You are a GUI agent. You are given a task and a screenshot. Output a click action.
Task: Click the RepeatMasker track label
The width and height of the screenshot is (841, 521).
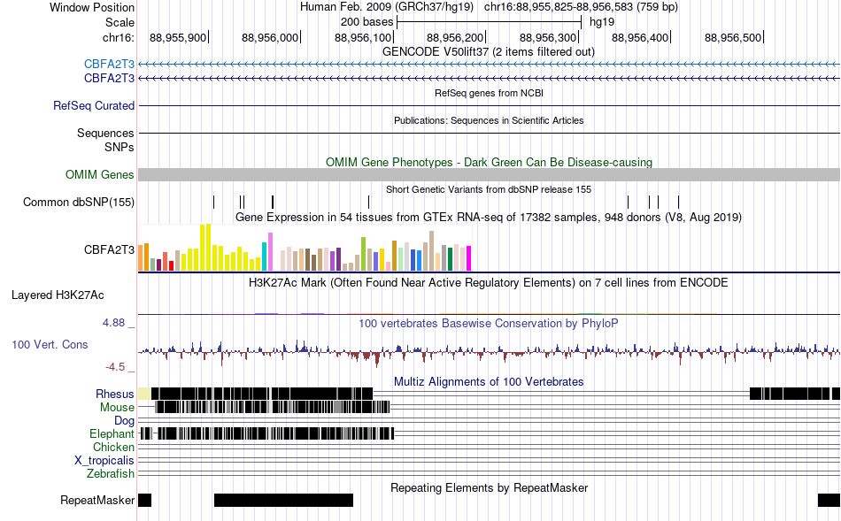(x=97, y=500)
